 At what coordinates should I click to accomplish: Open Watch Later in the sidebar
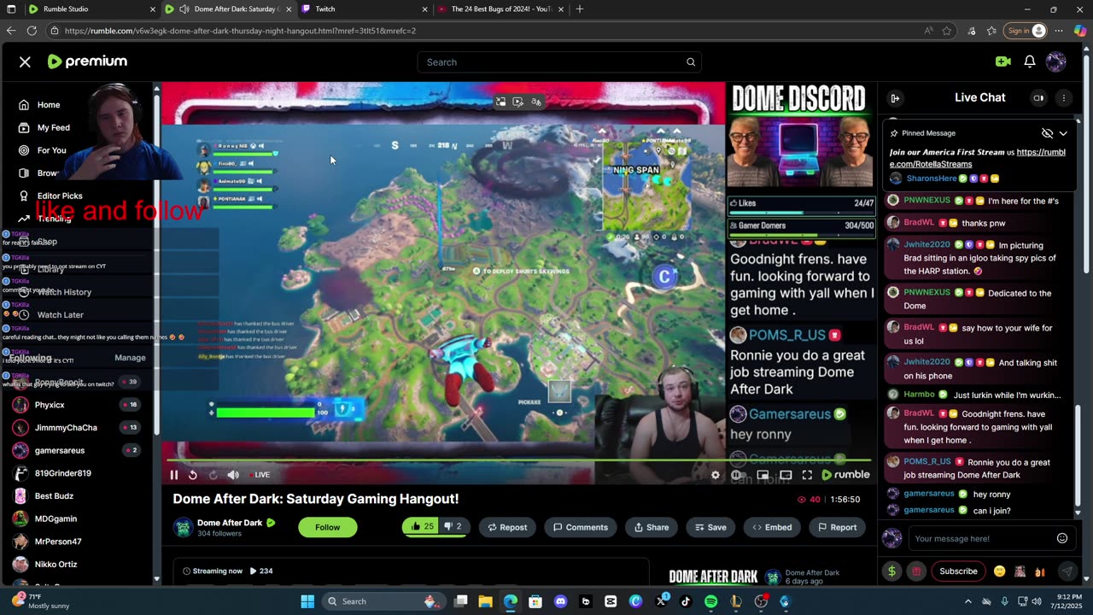click(x=60, y=314)
